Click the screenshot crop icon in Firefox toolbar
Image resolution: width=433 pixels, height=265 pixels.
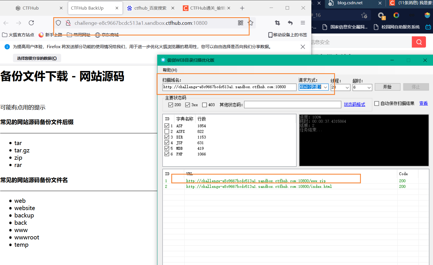[x=277, y=23]
